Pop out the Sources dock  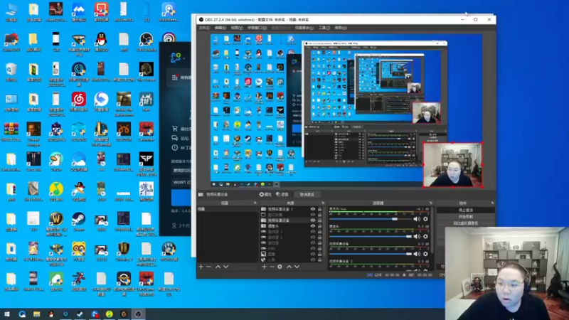(323, 203)
